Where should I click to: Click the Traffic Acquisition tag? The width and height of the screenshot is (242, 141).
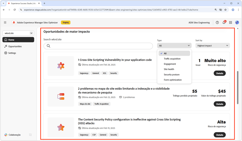click(x=102, y=104)
